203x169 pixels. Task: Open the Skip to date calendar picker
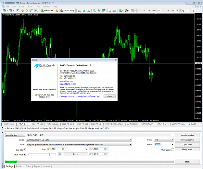(x=107, y=154)
